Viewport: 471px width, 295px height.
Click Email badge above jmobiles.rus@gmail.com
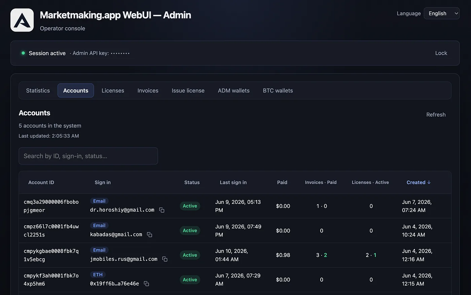99,250
